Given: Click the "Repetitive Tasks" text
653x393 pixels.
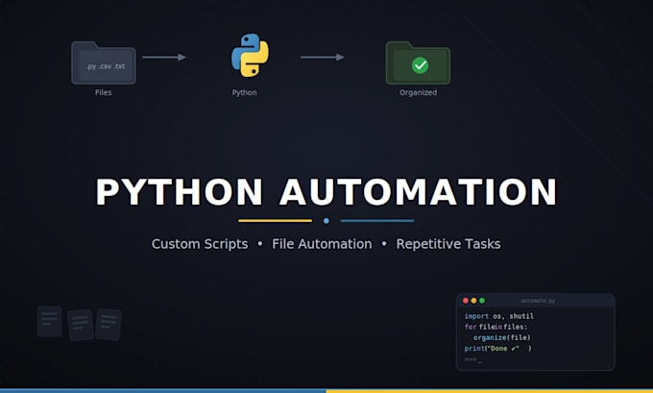Looking at the screenshot, I should 448,244.
